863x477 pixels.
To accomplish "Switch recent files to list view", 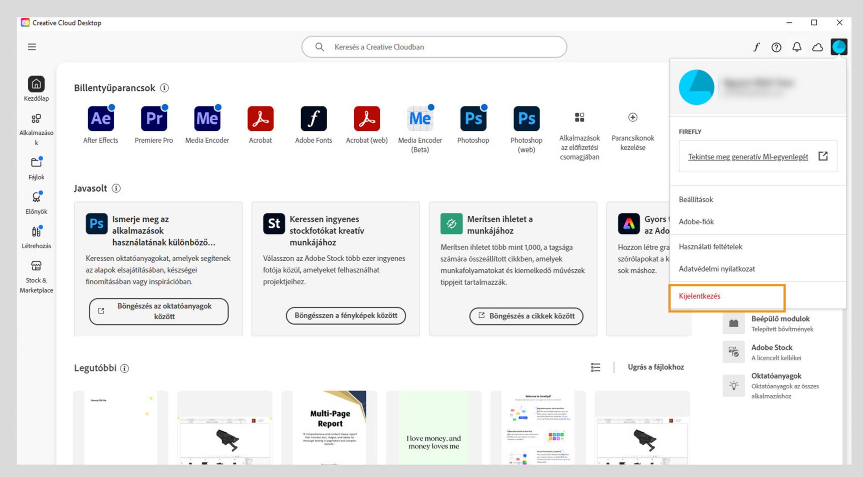I will [596, 367].
